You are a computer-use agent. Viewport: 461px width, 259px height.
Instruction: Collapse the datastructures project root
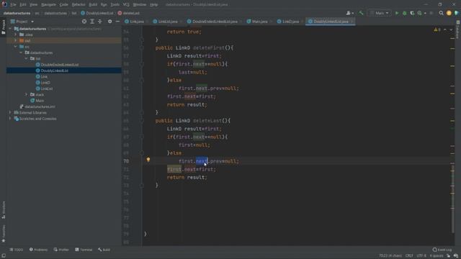(10, 29)
